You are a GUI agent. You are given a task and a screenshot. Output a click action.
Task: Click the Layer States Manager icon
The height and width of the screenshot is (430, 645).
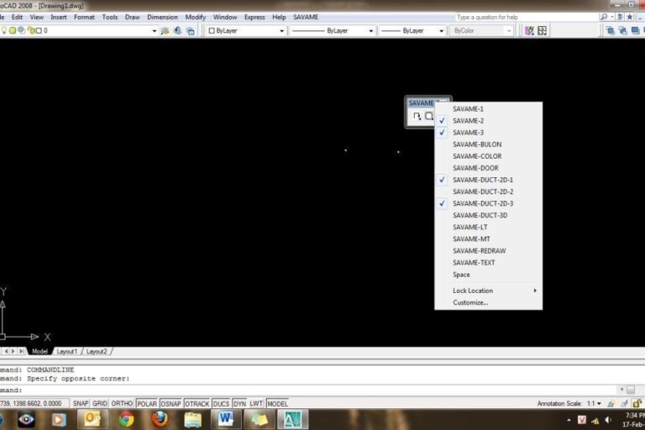(190, 31)
